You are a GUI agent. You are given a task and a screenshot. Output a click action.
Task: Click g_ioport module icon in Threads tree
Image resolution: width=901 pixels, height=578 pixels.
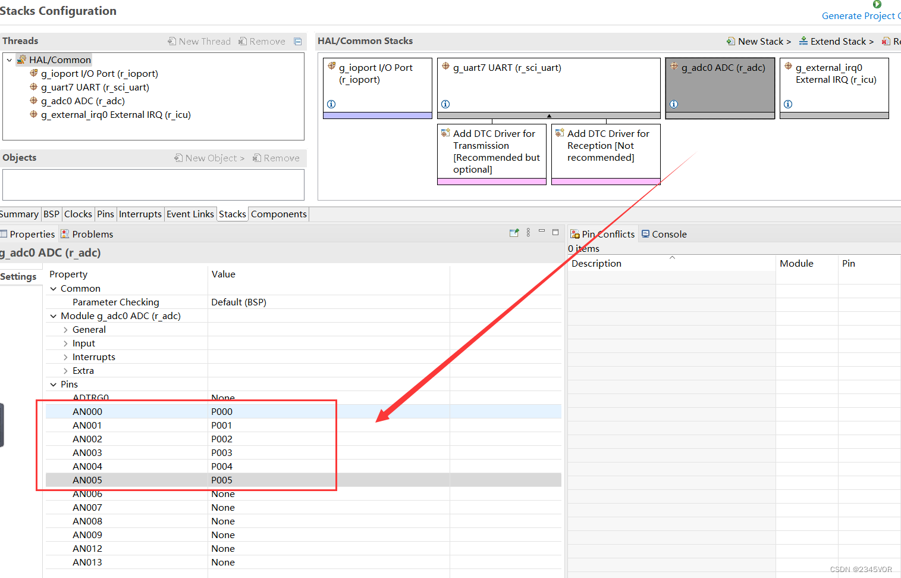click(34, 73)
